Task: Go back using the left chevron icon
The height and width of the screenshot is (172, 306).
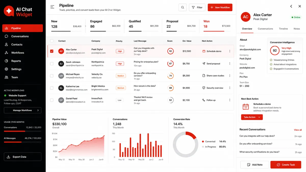Action: [291, 6]
